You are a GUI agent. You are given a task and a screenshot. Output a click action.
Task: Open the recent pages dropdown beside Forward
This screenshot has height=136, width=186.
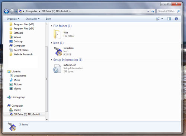[16, 12]
